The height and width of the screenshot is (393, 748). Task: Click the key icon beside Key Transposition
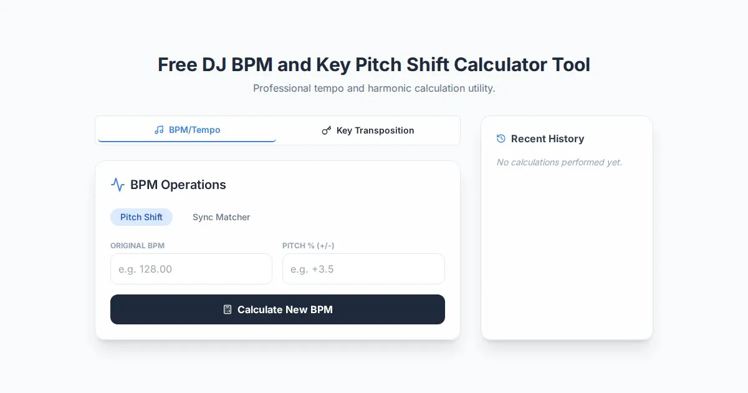[326, 130]
